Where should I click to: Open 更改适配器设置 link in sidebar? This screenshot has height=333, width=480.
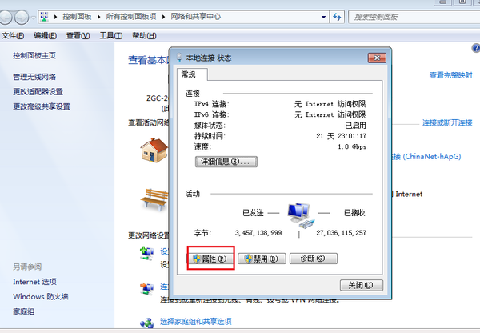(x=38, y=91)
